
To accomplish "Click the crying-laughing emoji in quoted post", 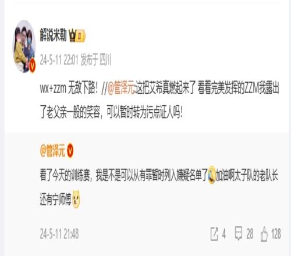I will tap(212, 175).
